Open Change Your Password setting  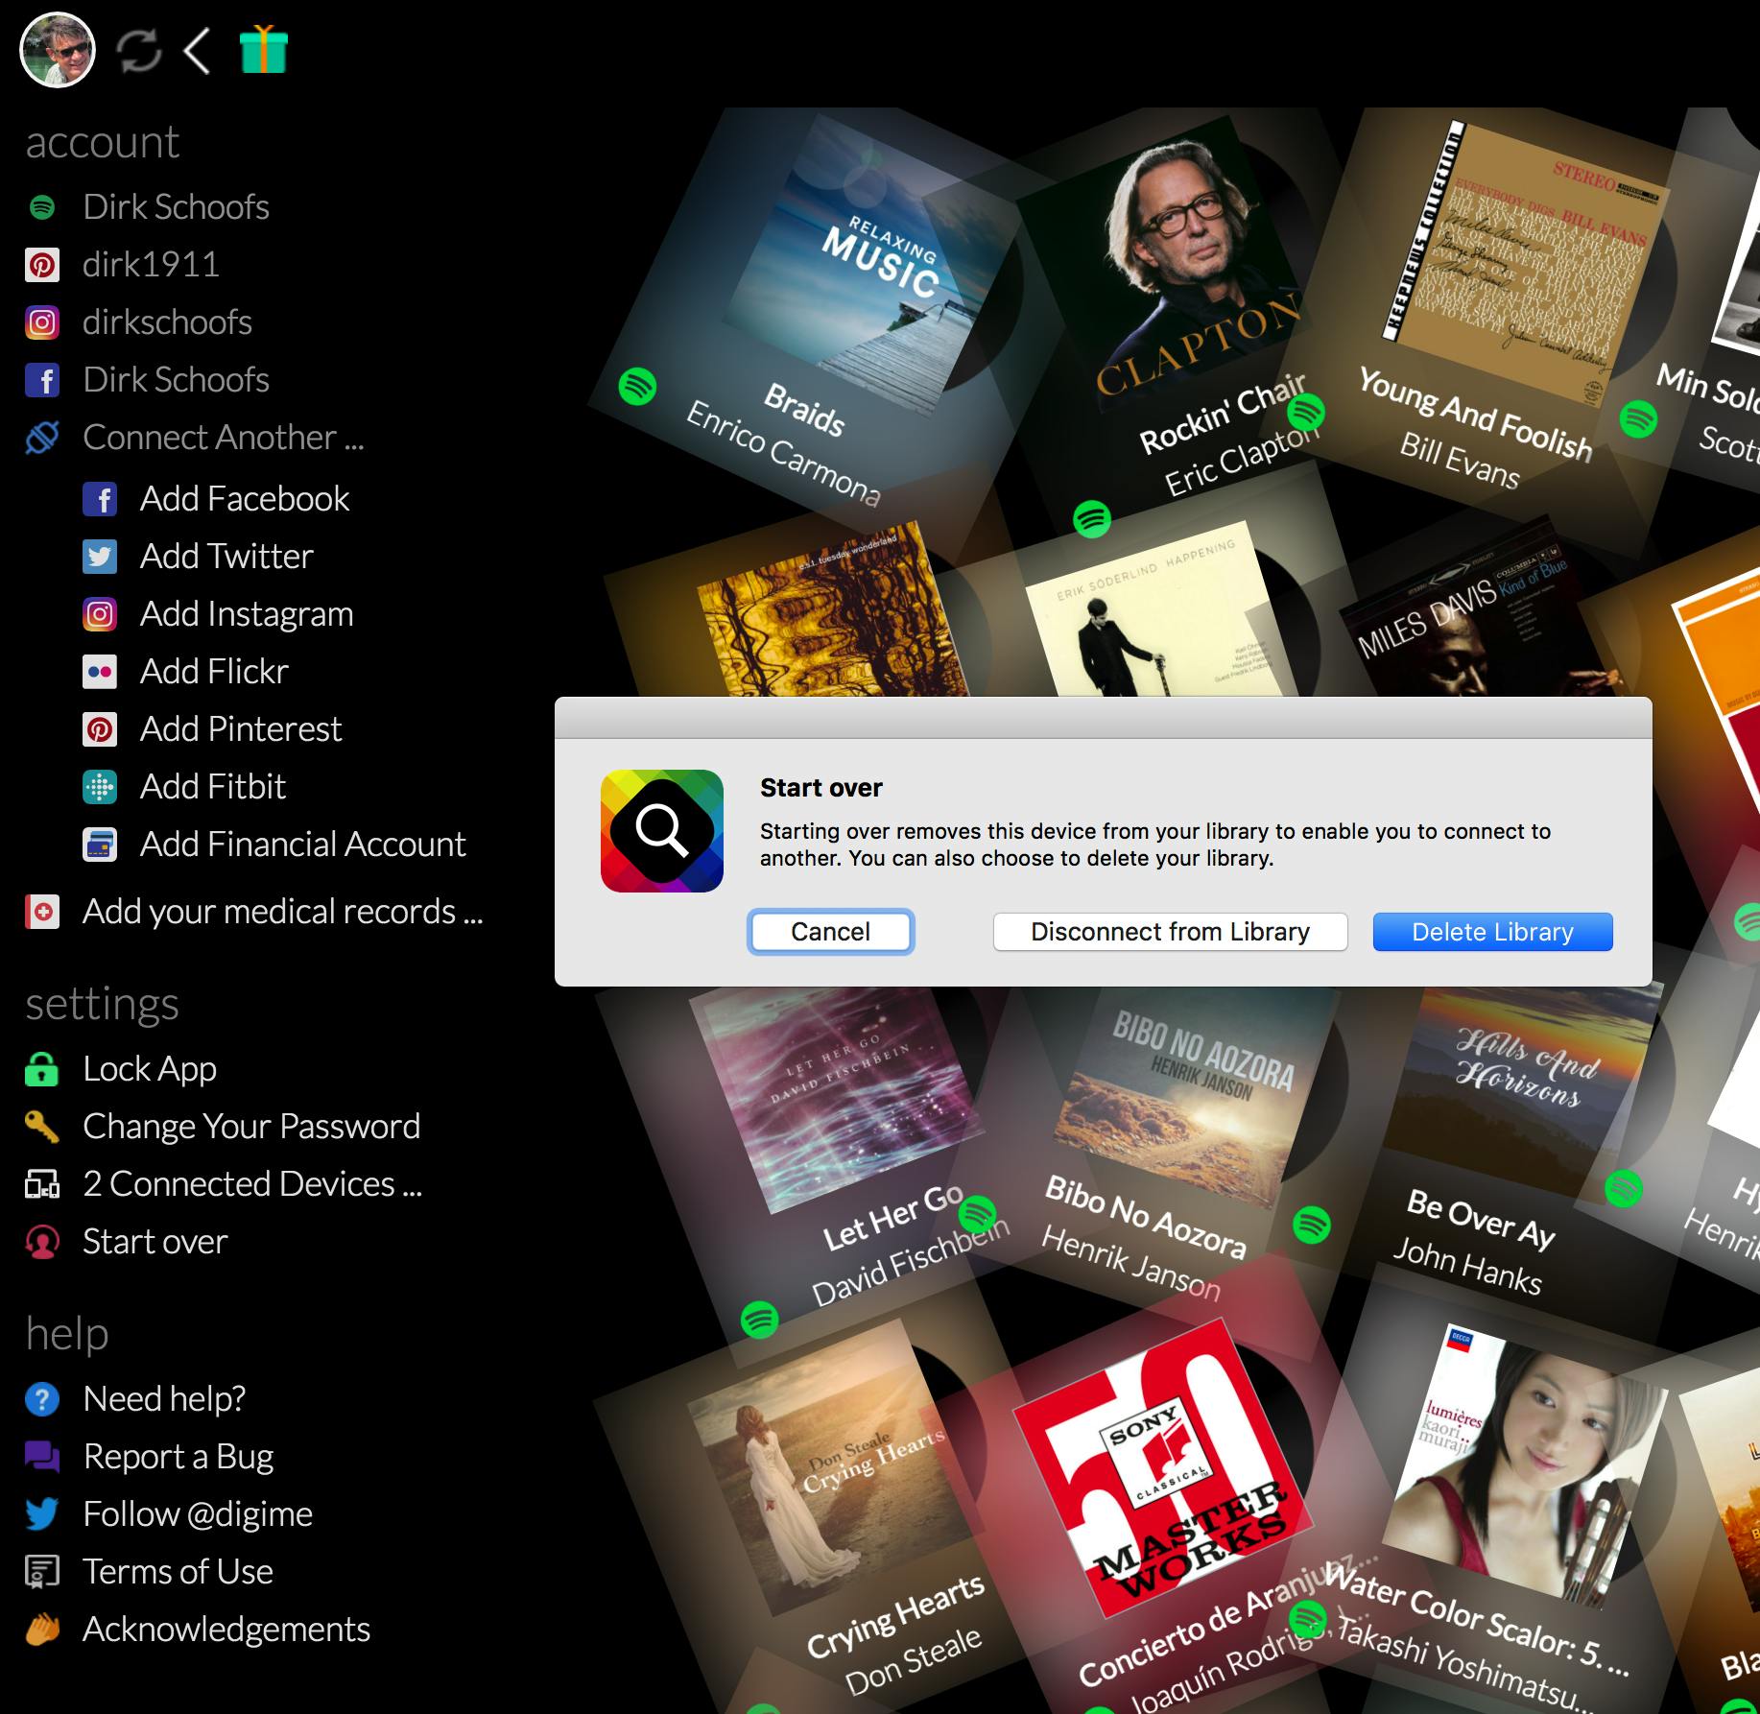pos(251,1127)
